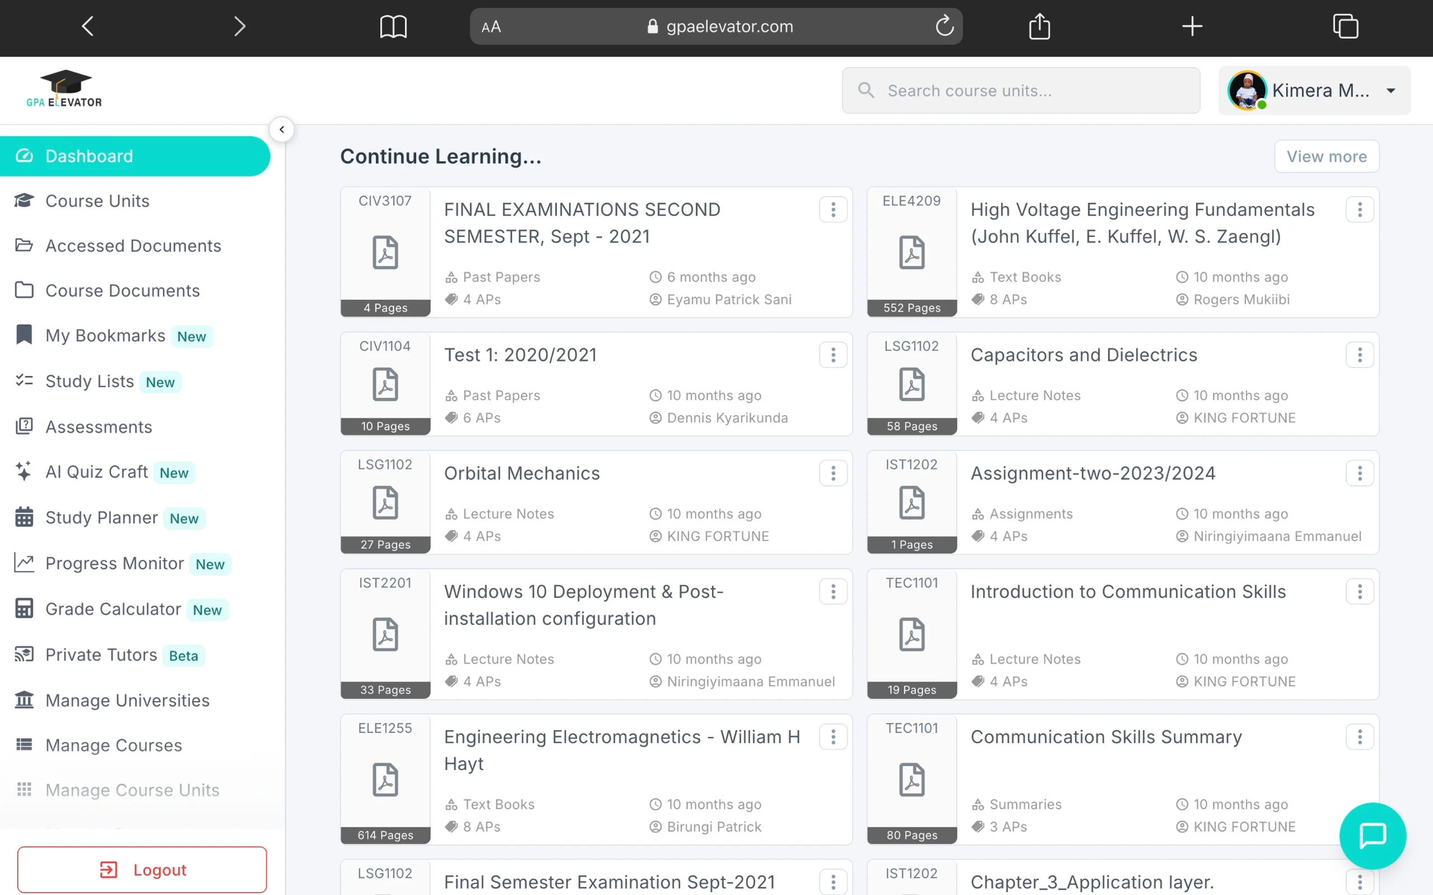Screen dimensions: 1433x895
Task: Open FINAL EXAMINATIONS SECOND SEMESTER, Sept - 2021 document
Action: pos(582,223)
